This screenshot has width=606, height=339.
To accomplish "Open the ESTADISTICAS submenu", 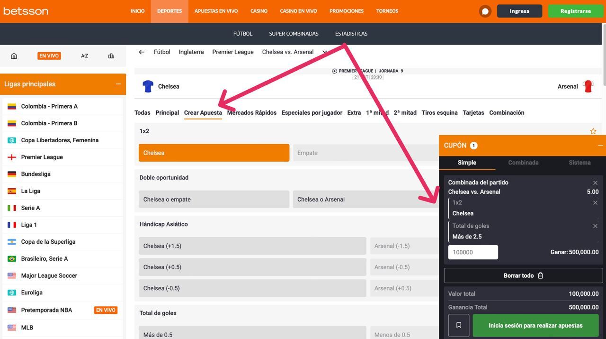I will [x=351, y=34].
